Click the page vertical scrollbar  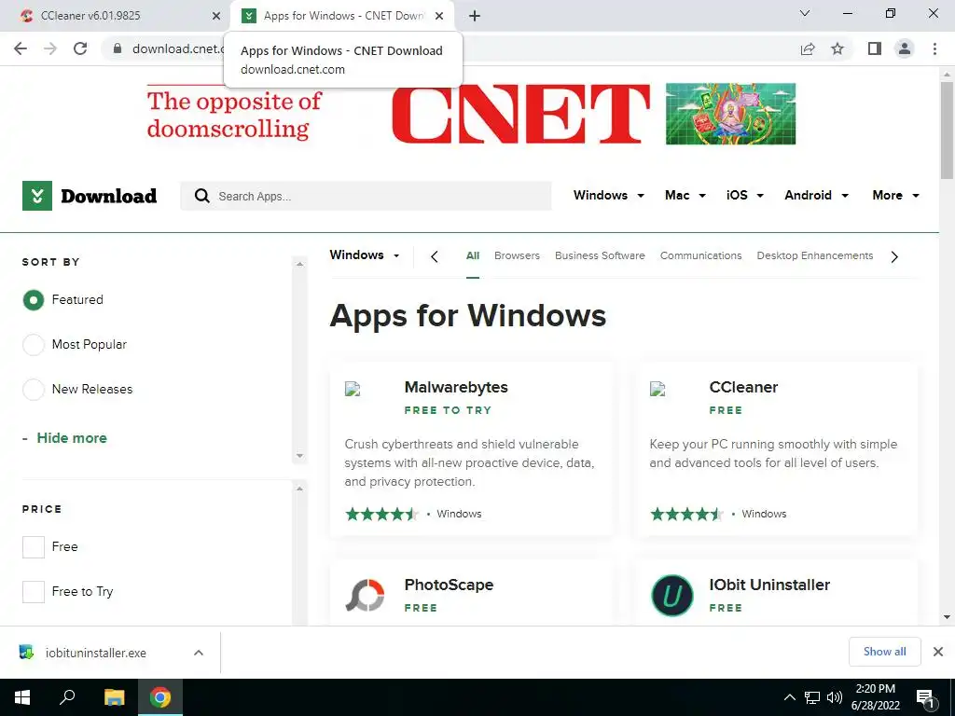947,129
